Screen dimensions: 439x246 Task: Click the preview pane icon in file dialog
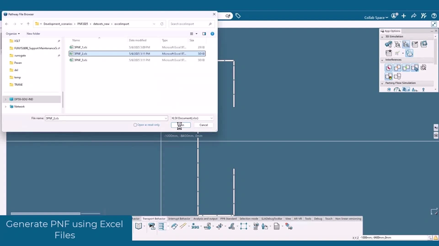[x=204, y=34]
